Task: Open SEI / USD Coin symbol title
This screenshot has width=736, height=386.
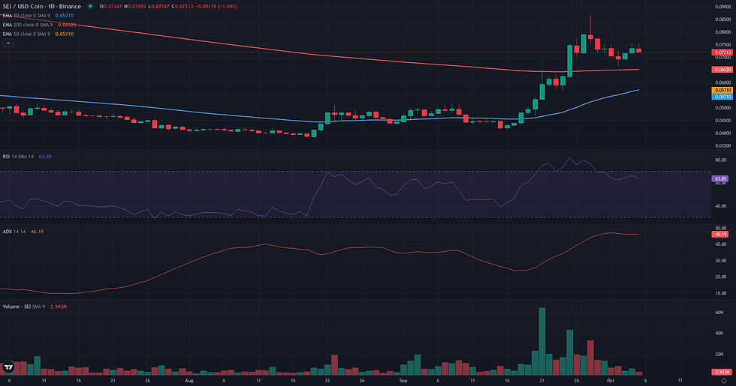Action: 42,6
